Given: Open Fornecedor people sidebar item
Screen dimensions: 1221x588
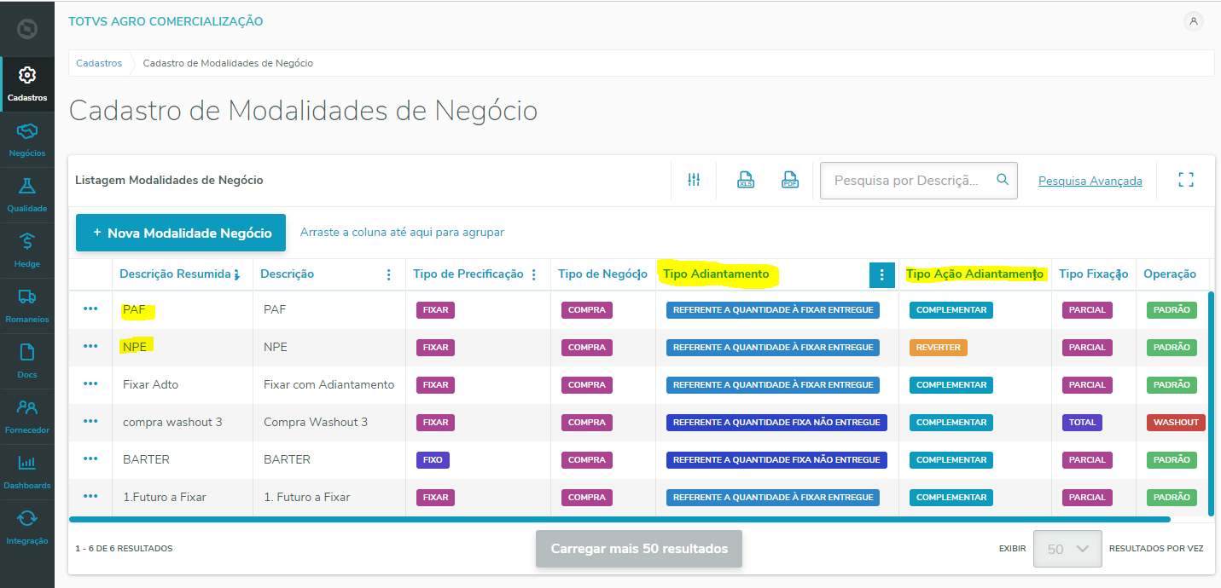Looking at the screenshot, I should click(27, 417).
